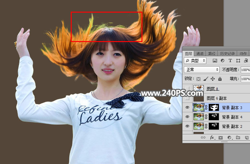Select the 图层 8 layer thumbnail
Image resolution: width=250 pixels, height=164 pixels.
tap(199, 89)
